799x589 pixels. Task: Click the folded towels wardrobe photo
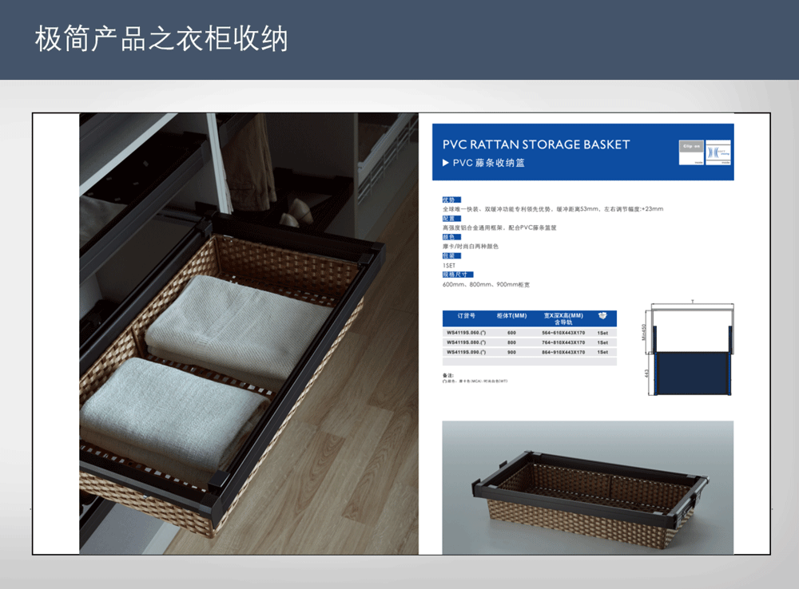[248, 334]
